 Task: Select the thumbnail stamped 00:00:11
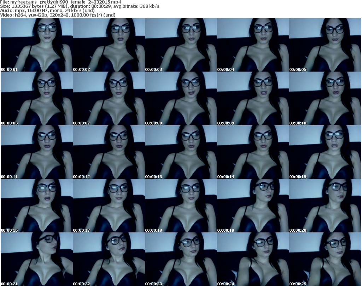click(37, 152)
